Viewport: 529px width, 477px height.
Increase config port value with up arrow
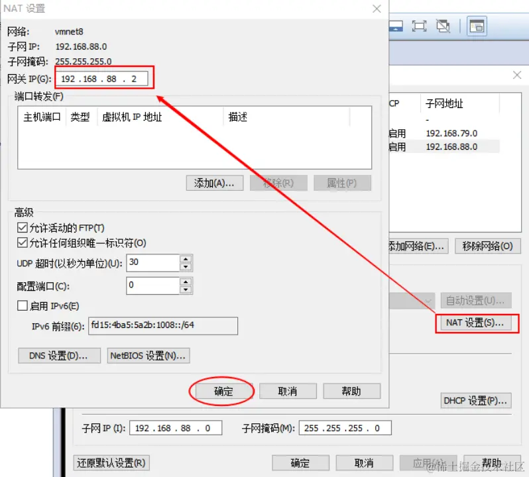(x=186, y=282)
